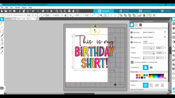
Task: Go to the SEND tab
Action: (x=165, y=11)
